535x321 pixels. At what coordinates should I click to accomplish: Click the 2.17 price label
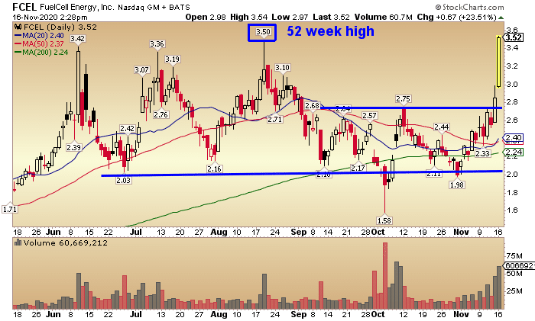pos(358,168)
